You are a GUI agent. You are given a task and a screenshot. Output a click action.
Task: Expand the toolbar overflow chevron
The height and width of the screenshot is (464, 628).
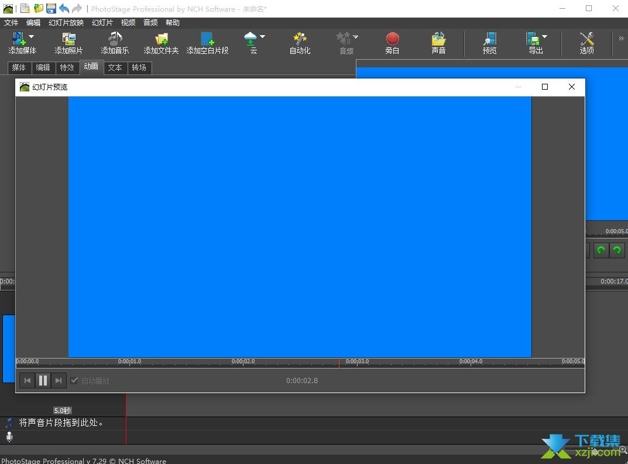[621, 39]
